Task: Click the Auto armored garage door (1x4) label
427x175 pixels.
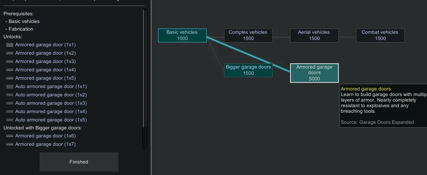Action: point(51,112)
